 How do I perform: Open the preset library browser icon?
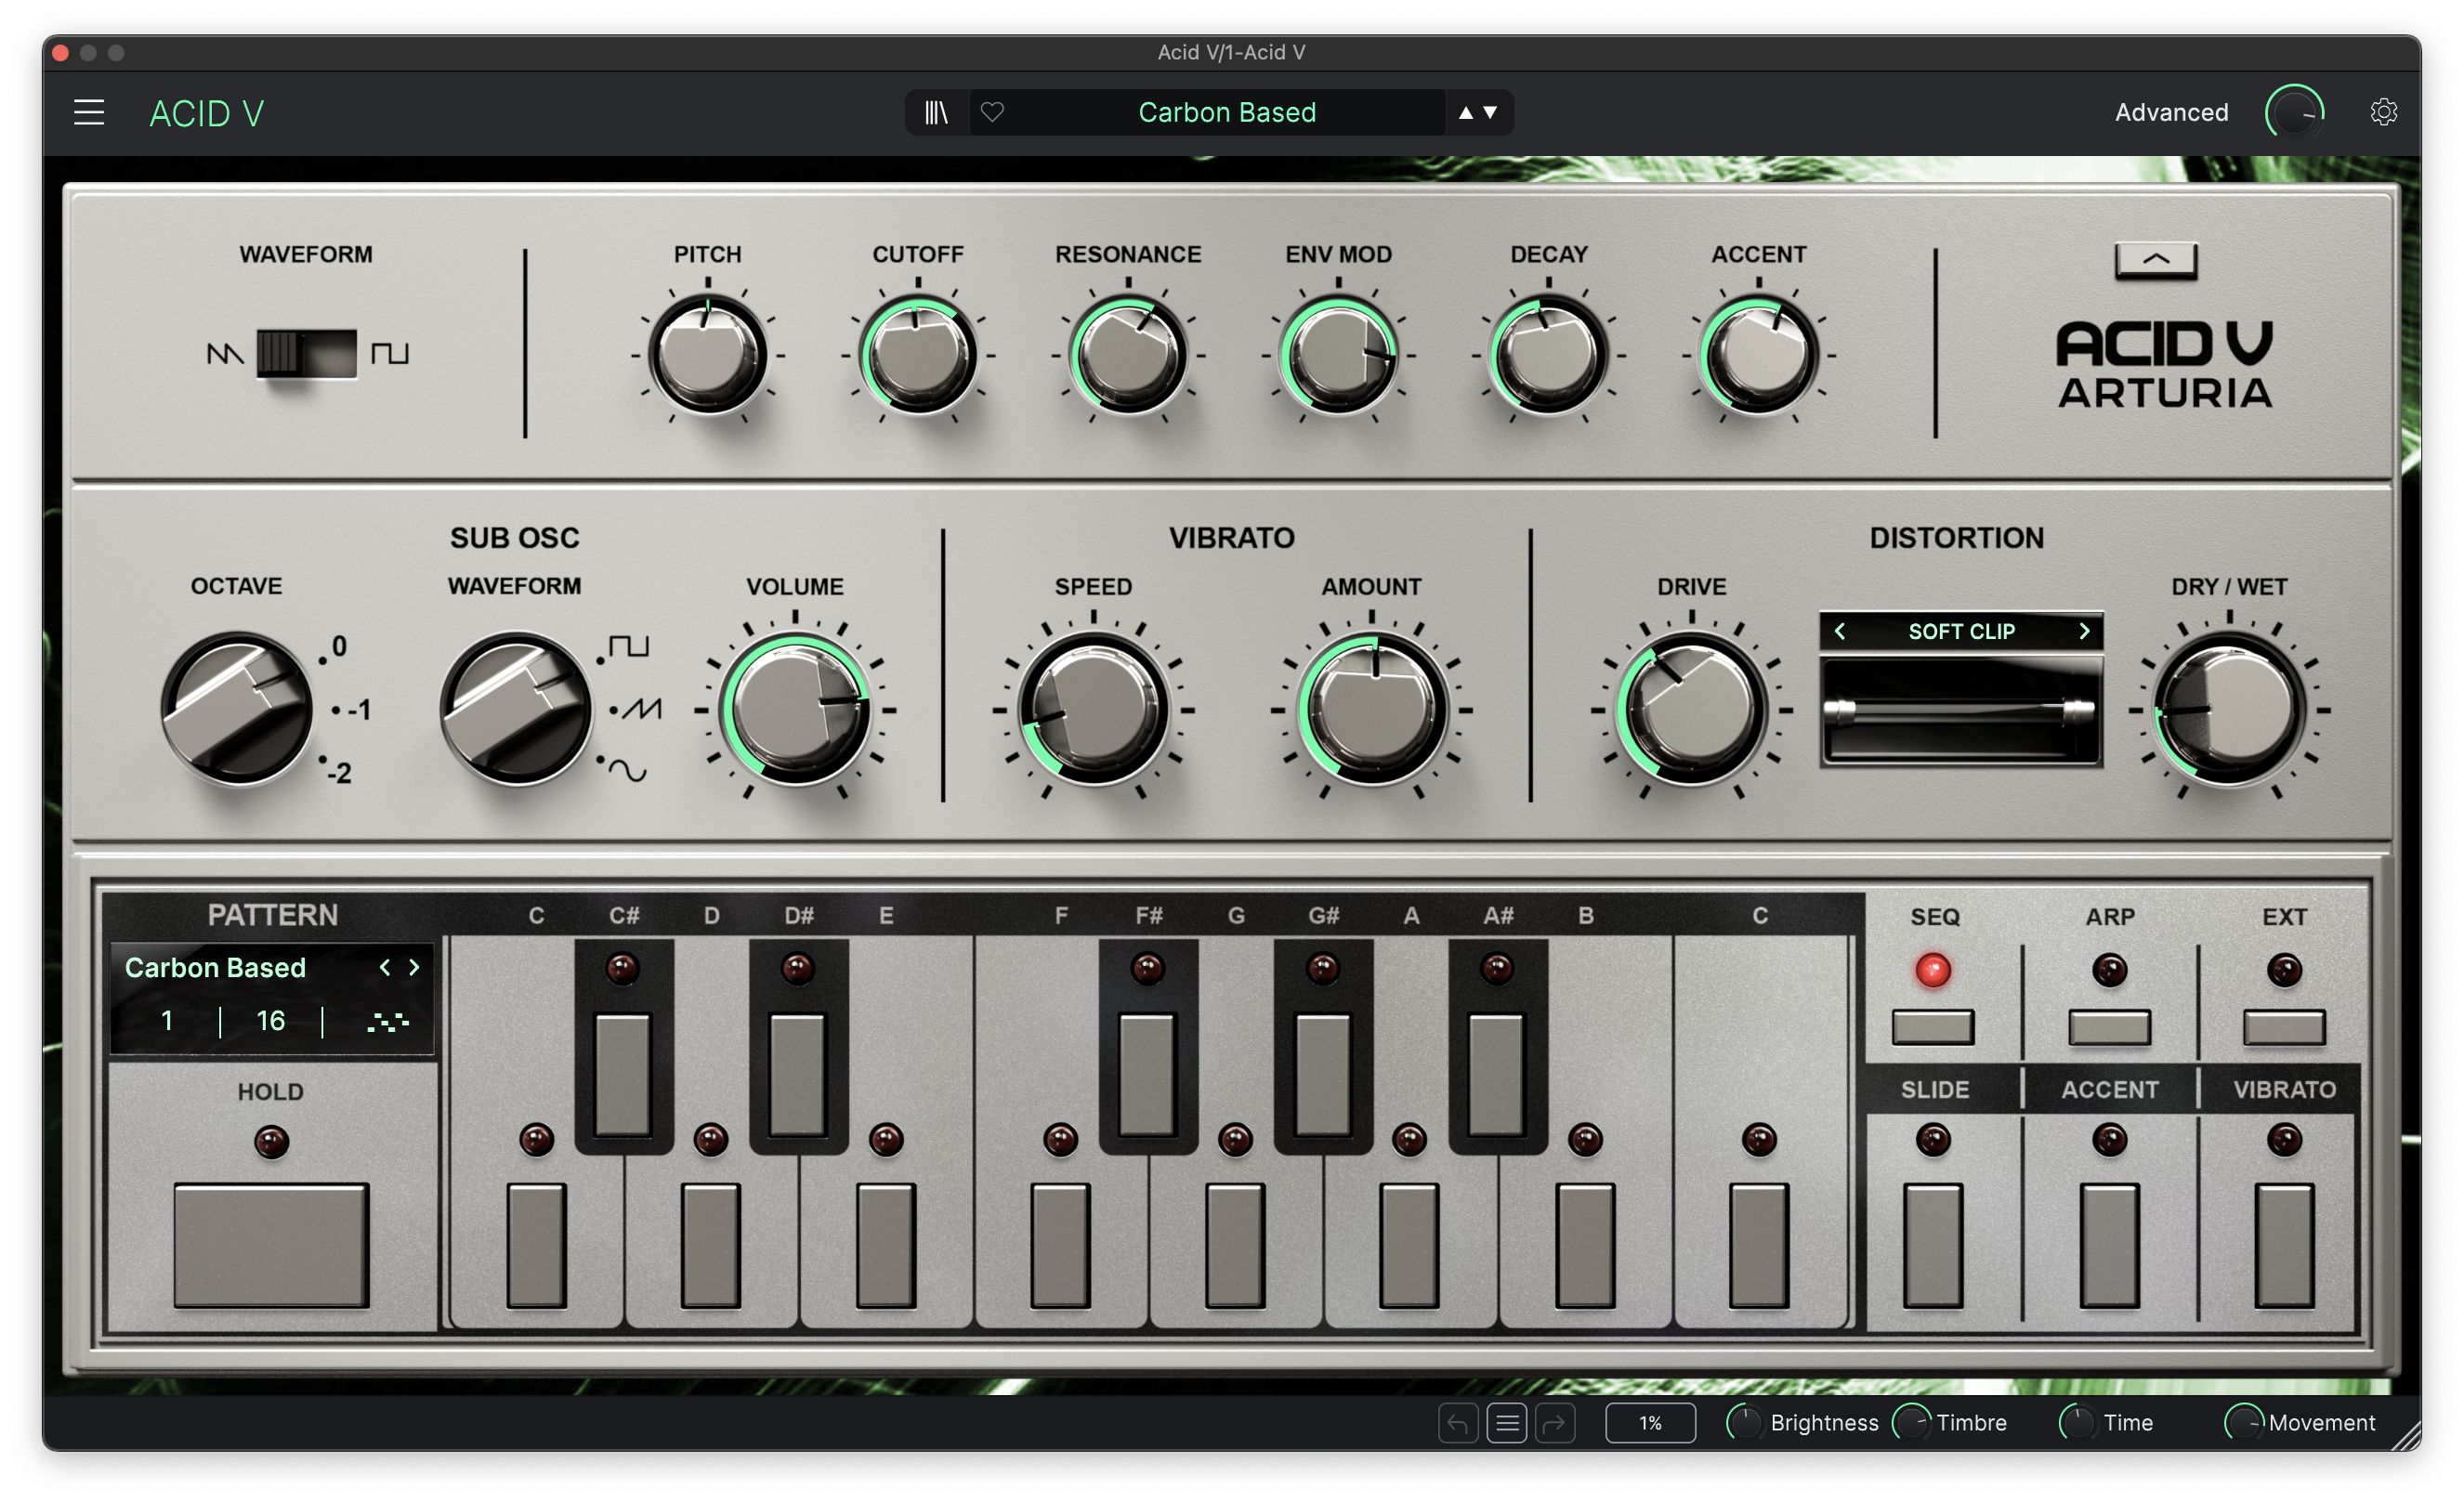[x=936, y=112]
